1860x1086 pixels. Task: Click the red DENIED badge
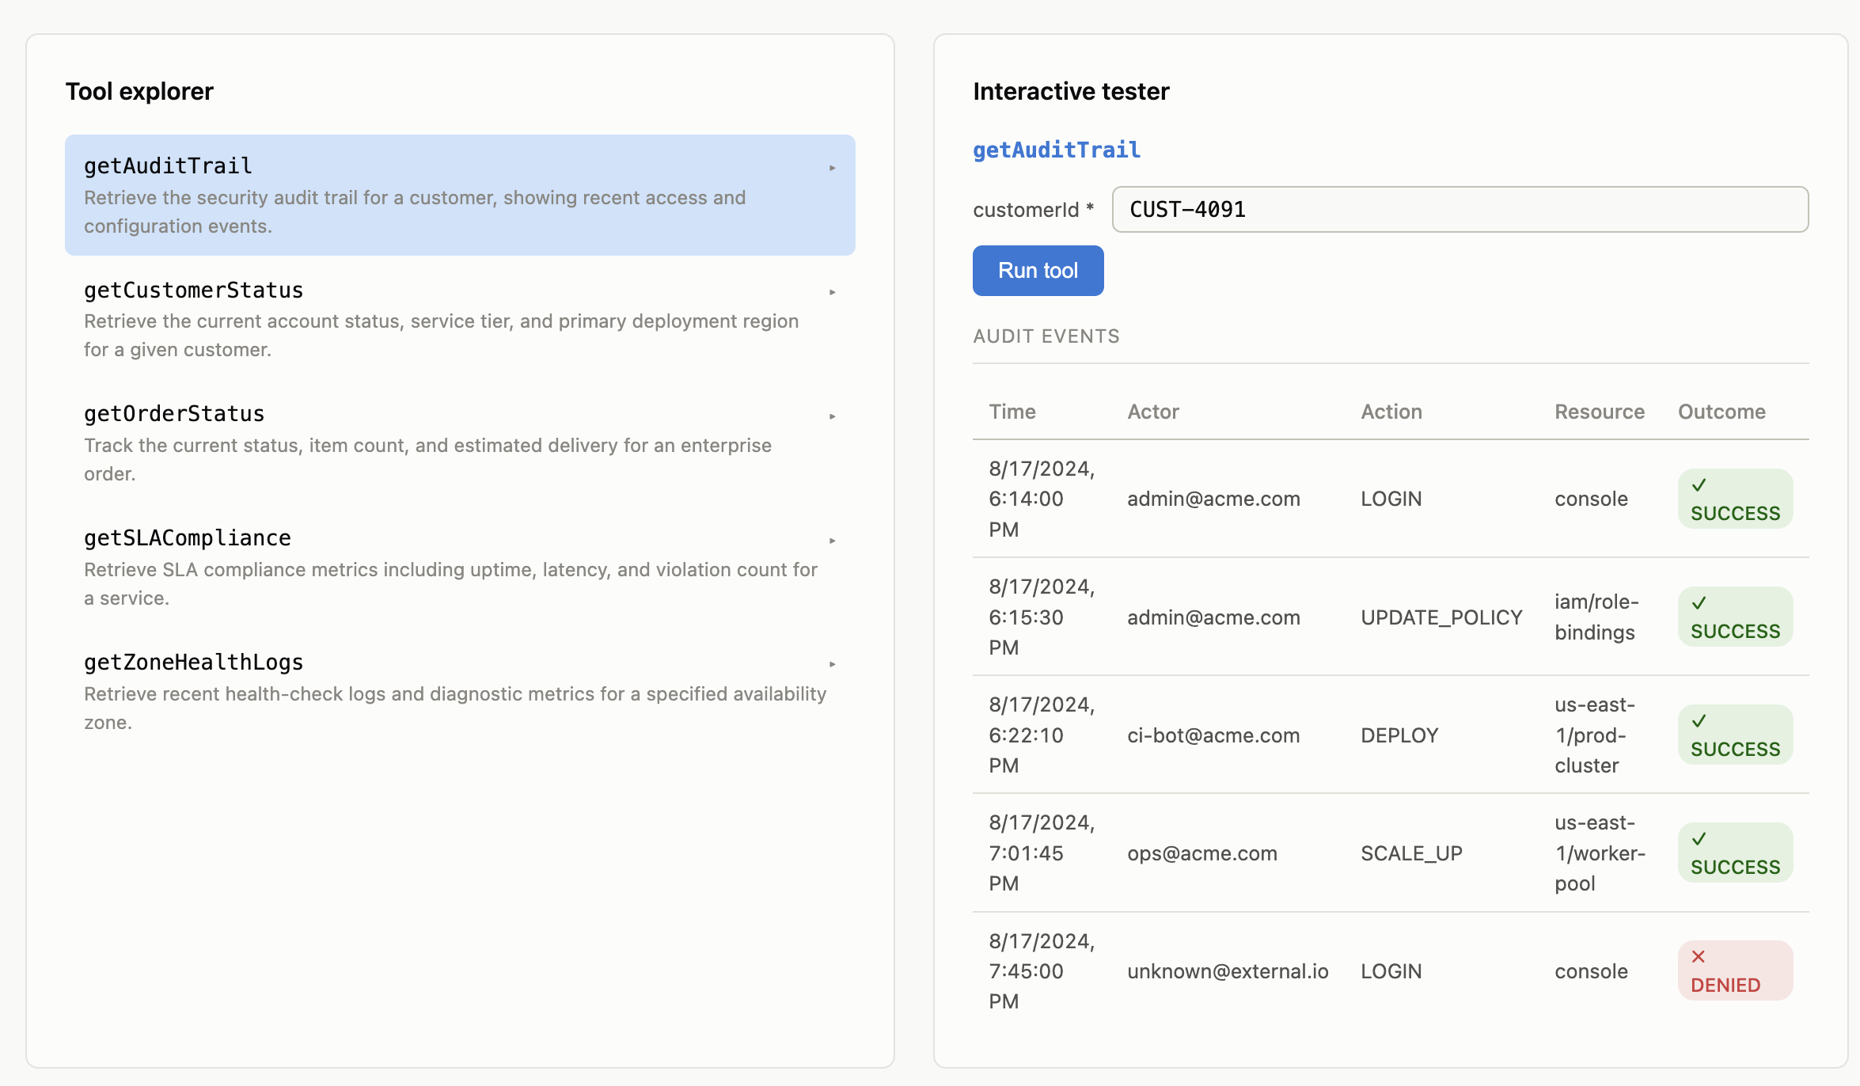[x=1735, y=970]
